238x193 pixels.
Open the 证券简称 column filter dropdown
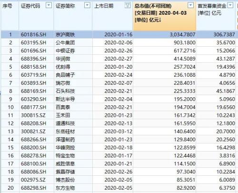pyautogui.click(x=87, y=6)
